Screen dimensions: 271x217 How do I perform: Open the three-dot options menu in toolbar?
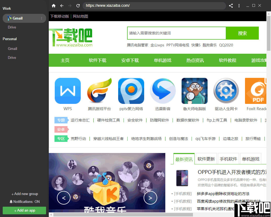(239, 6)
